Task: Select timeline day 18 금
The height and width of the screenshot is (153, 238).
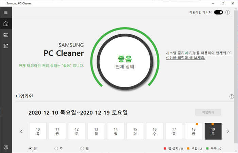Action: click(193, 131)
